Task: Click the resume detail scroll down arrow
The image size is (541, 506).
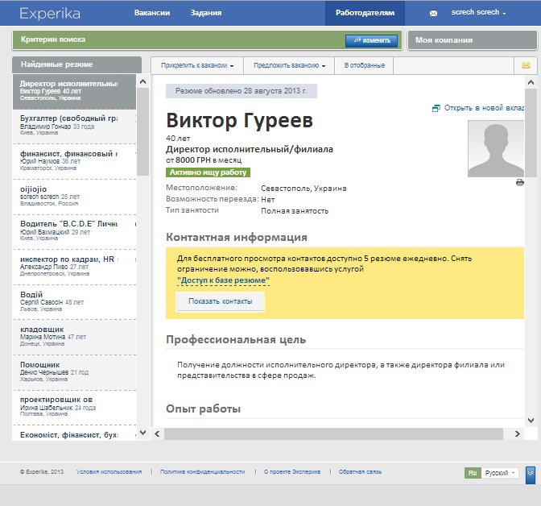Action: coord(531,421)
